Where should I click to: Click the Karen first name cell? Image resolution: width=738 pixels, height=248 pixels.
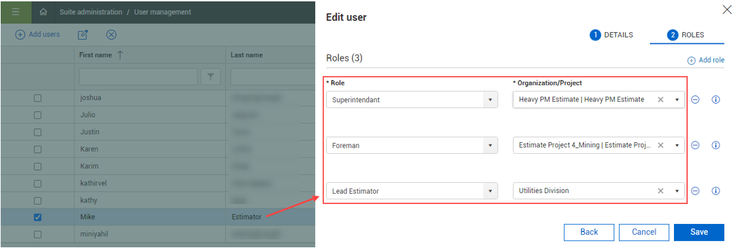(149, 149)
